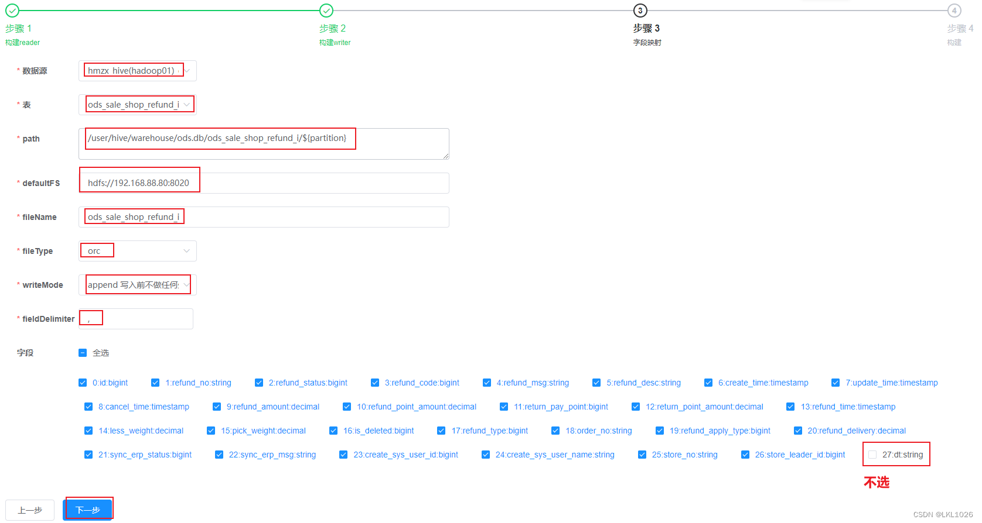
Task: Check the 27:dt:string checkbox
Action: point(872,455)
